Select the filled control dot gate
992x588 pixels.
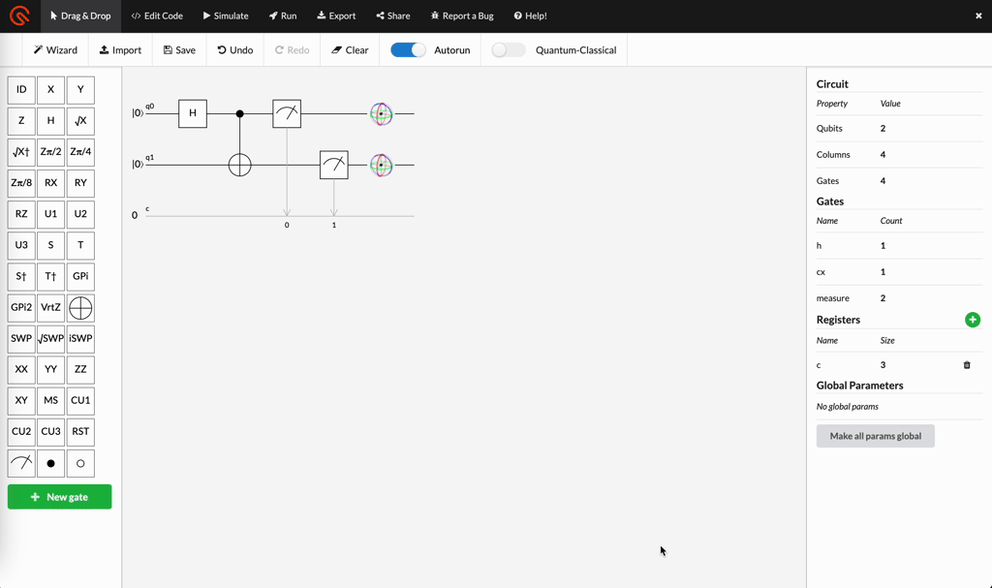pos(50,463)
